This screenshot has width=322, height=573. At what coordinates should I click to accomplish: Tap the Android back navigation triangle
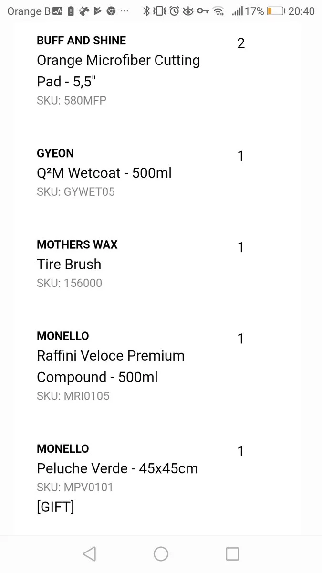[x=89, y=554]
